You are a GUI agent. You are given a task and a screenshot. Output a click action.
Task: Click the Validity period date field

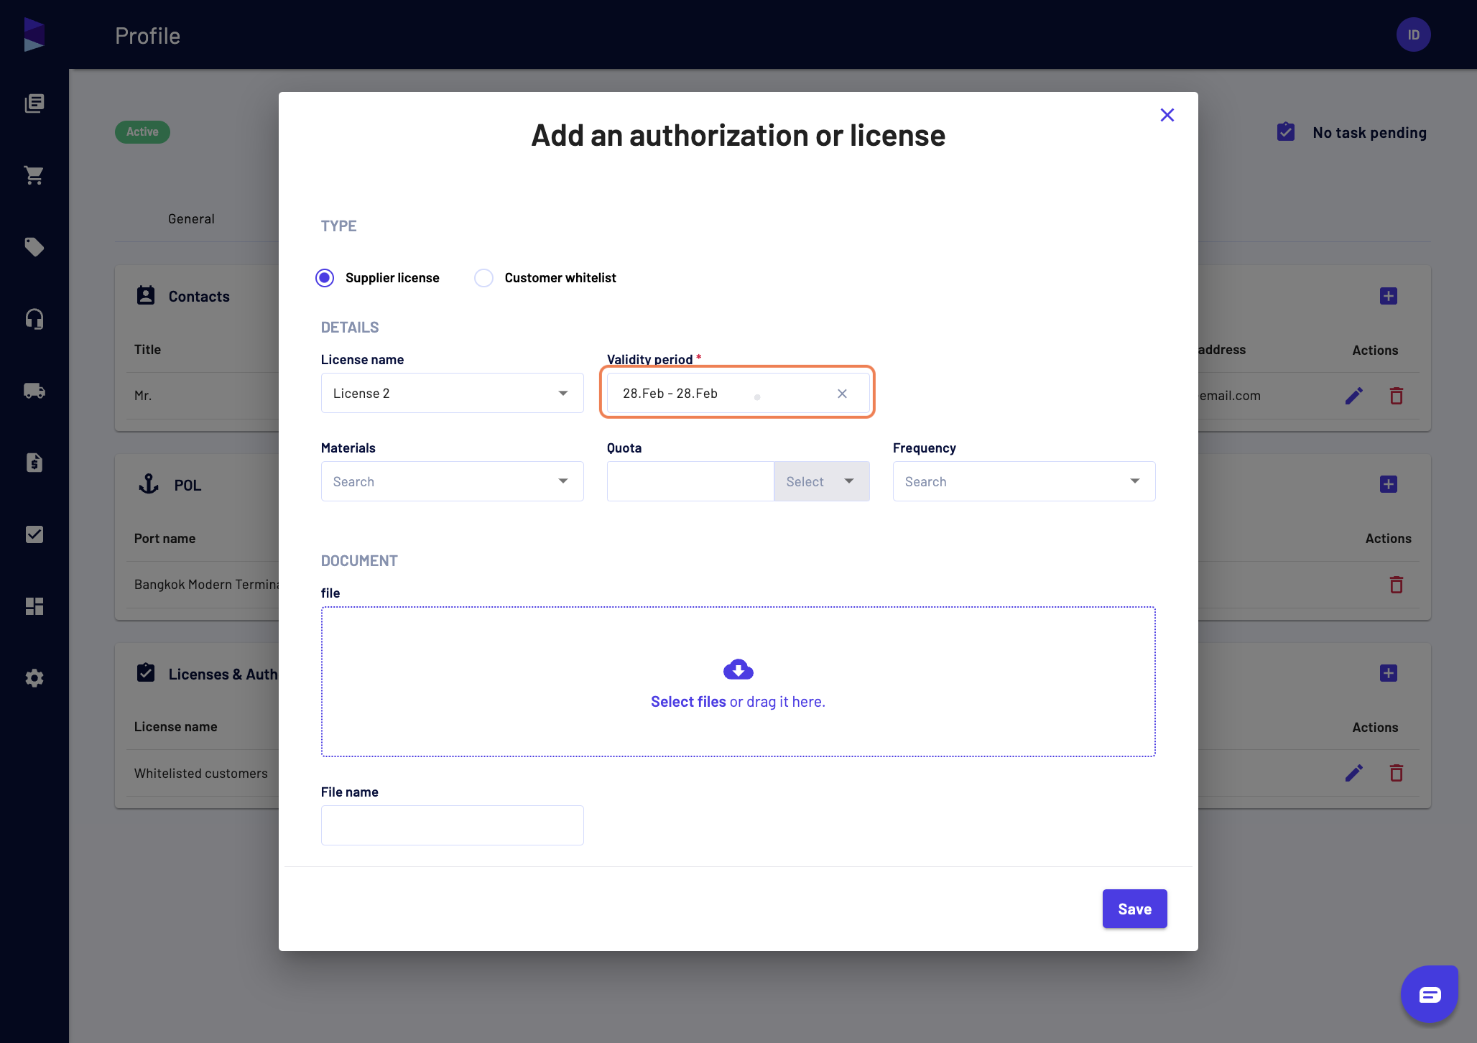[x=738, y=393]
